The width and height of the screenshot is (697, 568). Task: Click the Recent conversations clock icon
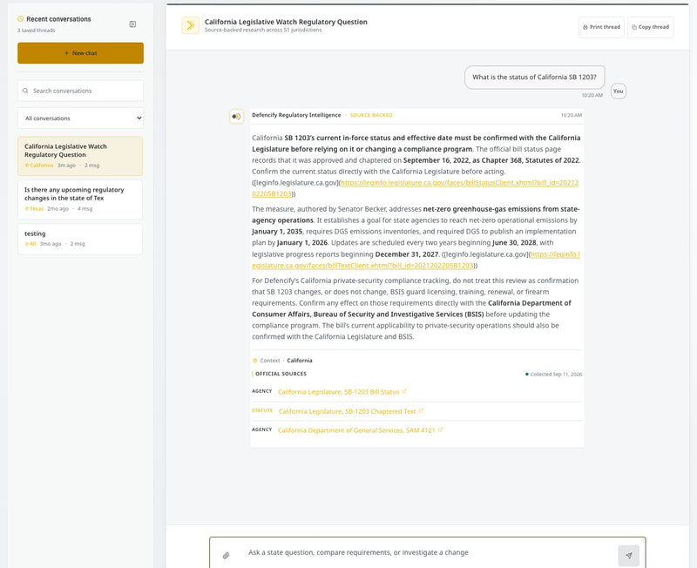(20, 18)
